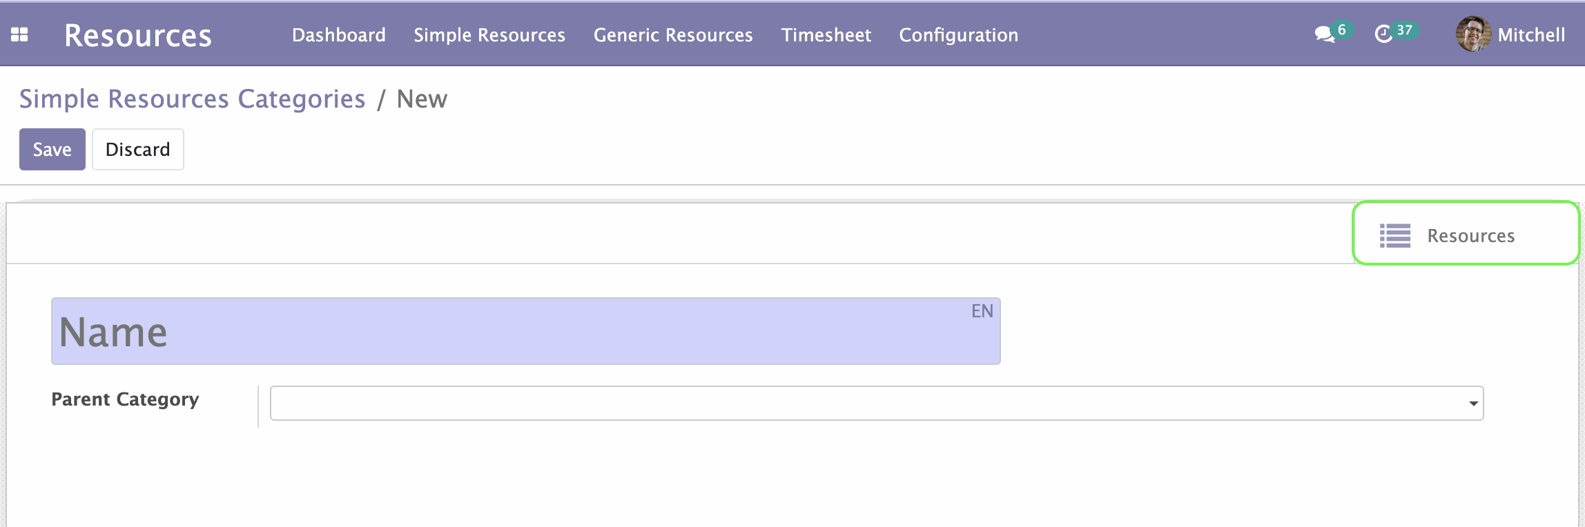
Task: Open the Timesheet menu item
Action: 826,35
